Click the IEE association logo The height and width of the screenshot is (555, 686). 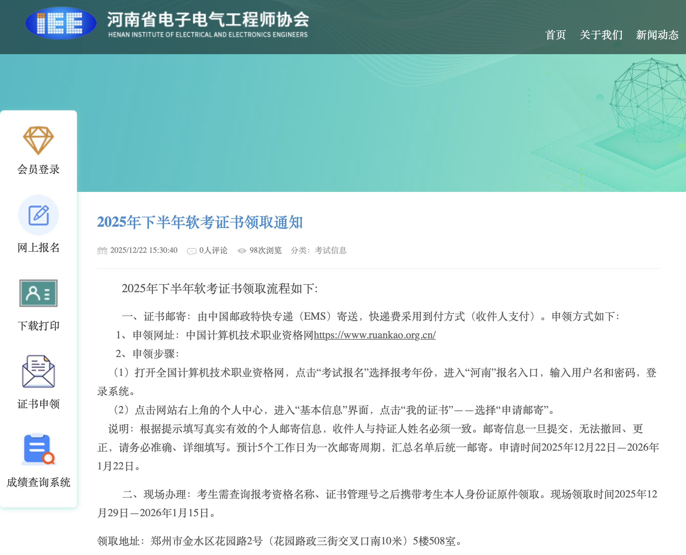point(61,23)
